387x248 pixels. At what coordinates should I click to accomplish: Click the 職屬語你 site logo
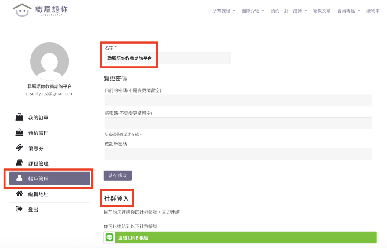[x=40, y=10]
